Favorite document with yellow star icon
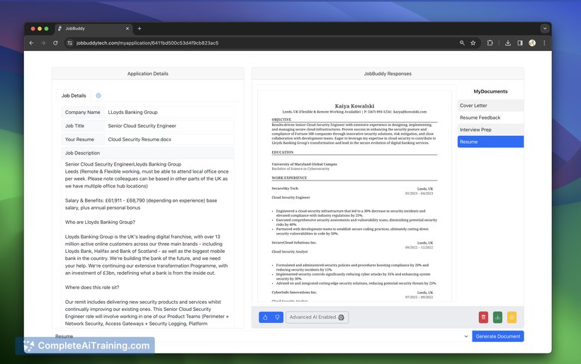 [512, 317]
